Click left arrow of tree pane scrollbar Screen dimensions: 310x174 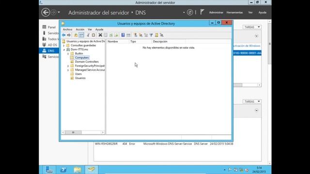click(63, 132)
